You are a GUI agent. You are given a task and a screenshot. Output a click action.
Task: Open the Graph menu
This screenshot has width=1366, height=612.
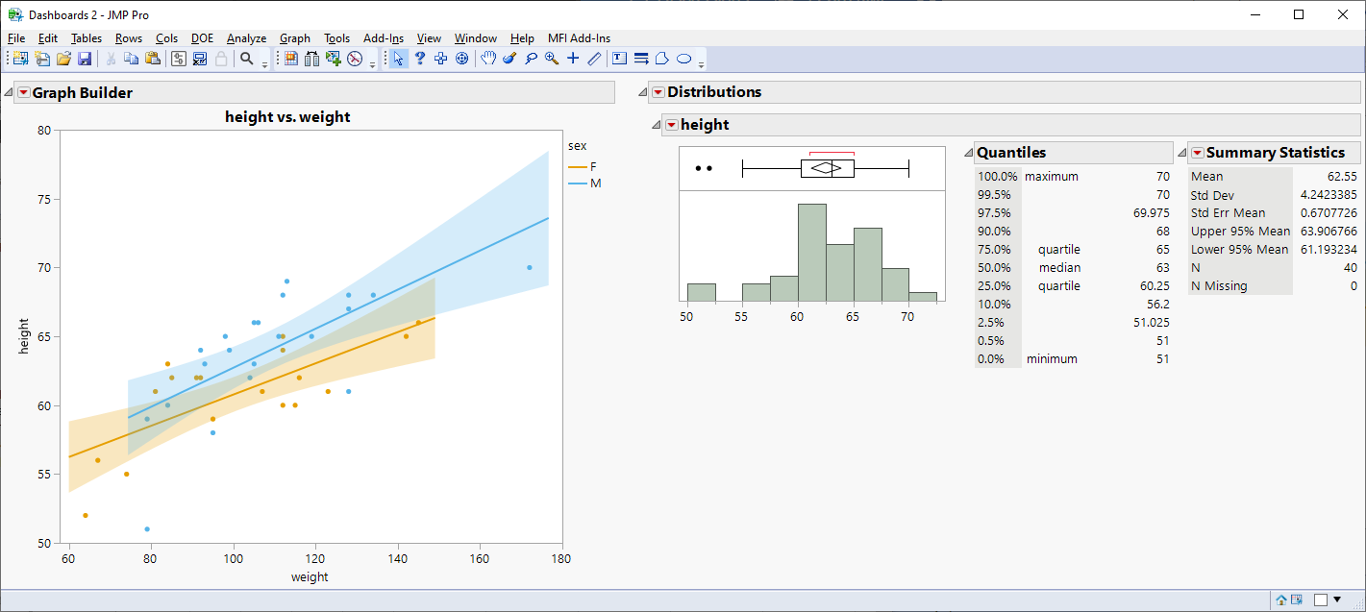[294, 38]
